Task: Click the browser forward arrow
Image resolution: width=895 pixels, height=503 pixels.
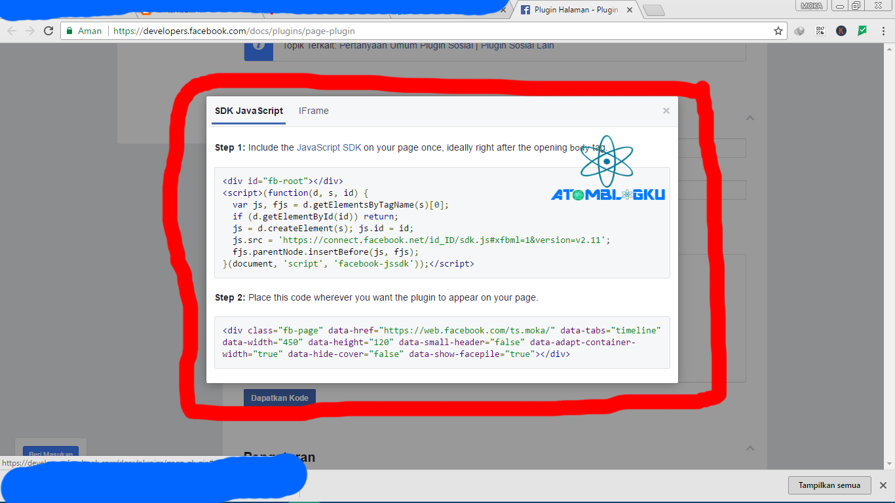Action: click(x=30, y=31)
